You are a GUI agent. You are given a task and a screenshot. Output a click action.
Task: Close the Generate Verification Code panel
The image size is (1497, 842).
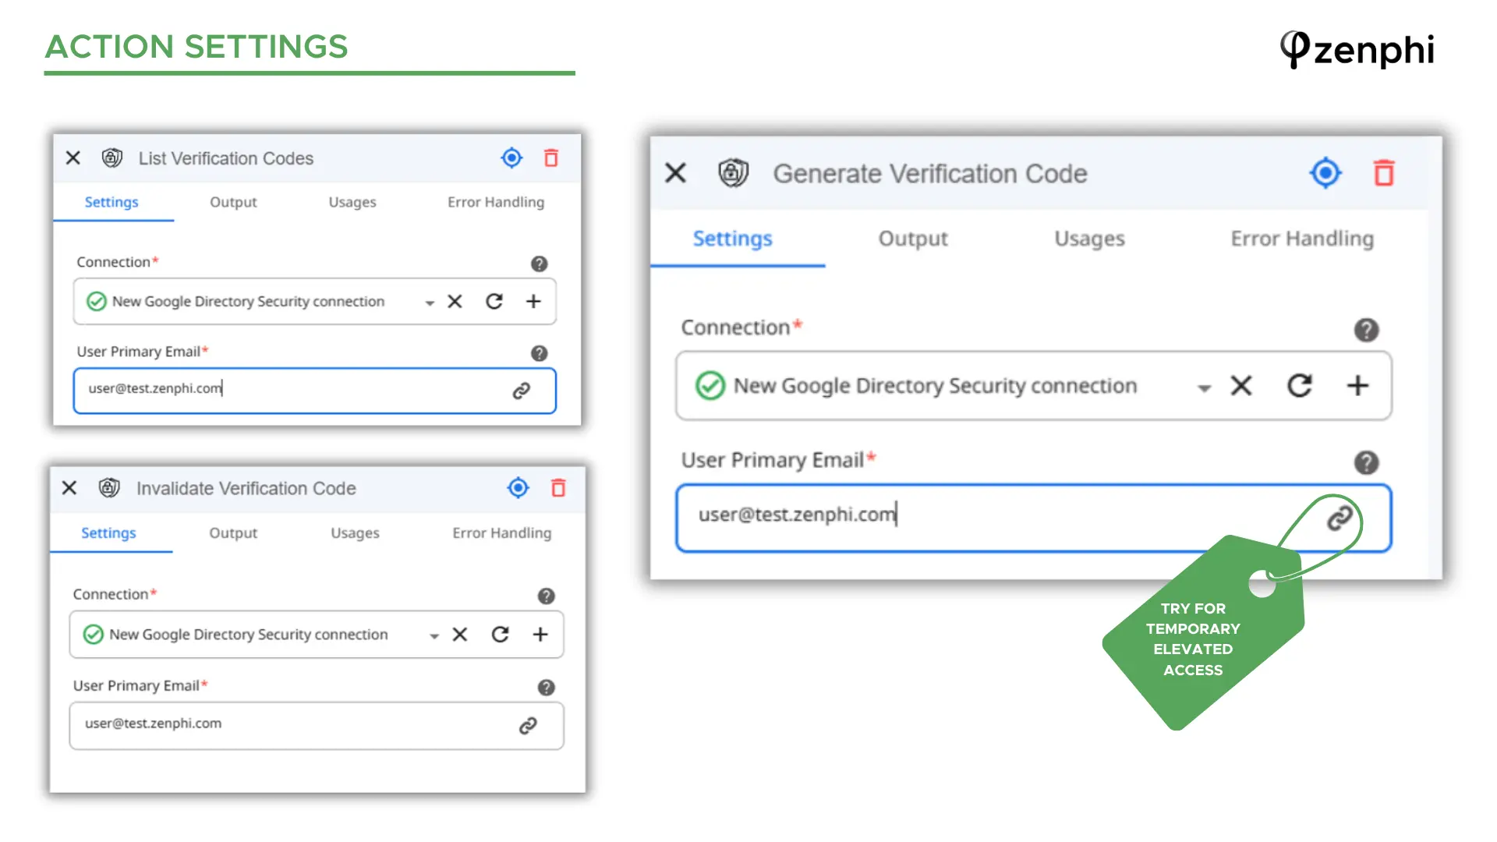[x=676, y=173]
